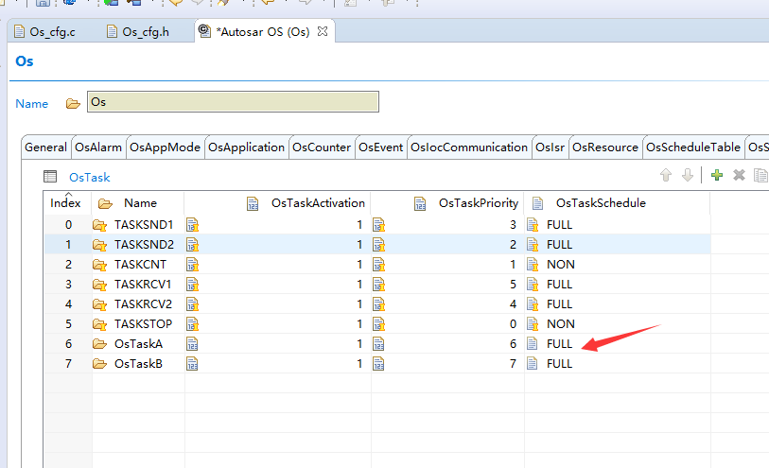The width and height of the screenshot is (769, 468).
Task: Click the NON schedule value of TASKSTOP
Action: point(561,324)
